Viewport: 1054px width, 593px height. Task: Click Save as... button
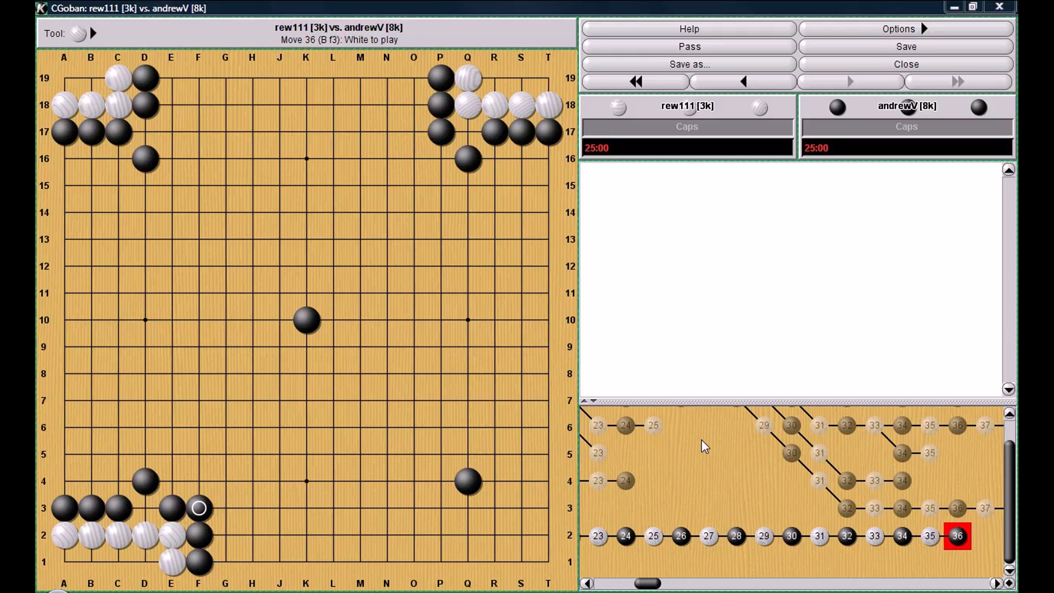coord(689,64)
